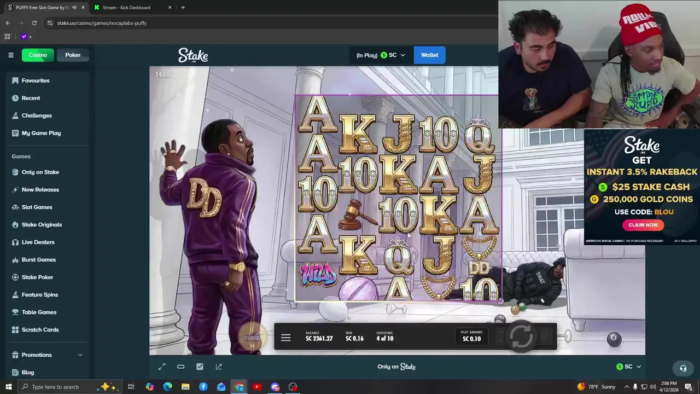Open a new browser tab
This screenshot has height=394, width=700.
[x=183, y=7]
